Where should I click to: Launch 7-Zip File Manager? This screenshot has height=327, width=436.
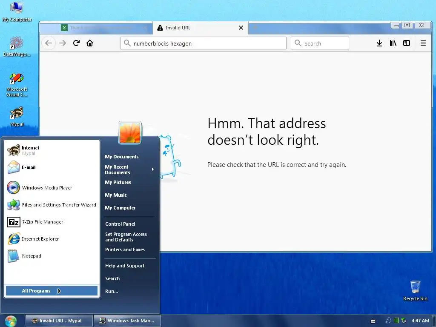click(x=52, y=222)
